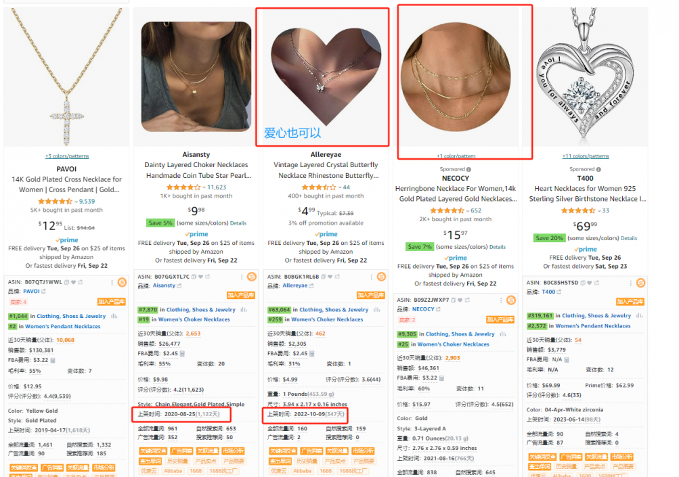Open three-dot menu on NECOCY data card
Image resolution: width=679 pixels, height=477 pixels.
501,300
